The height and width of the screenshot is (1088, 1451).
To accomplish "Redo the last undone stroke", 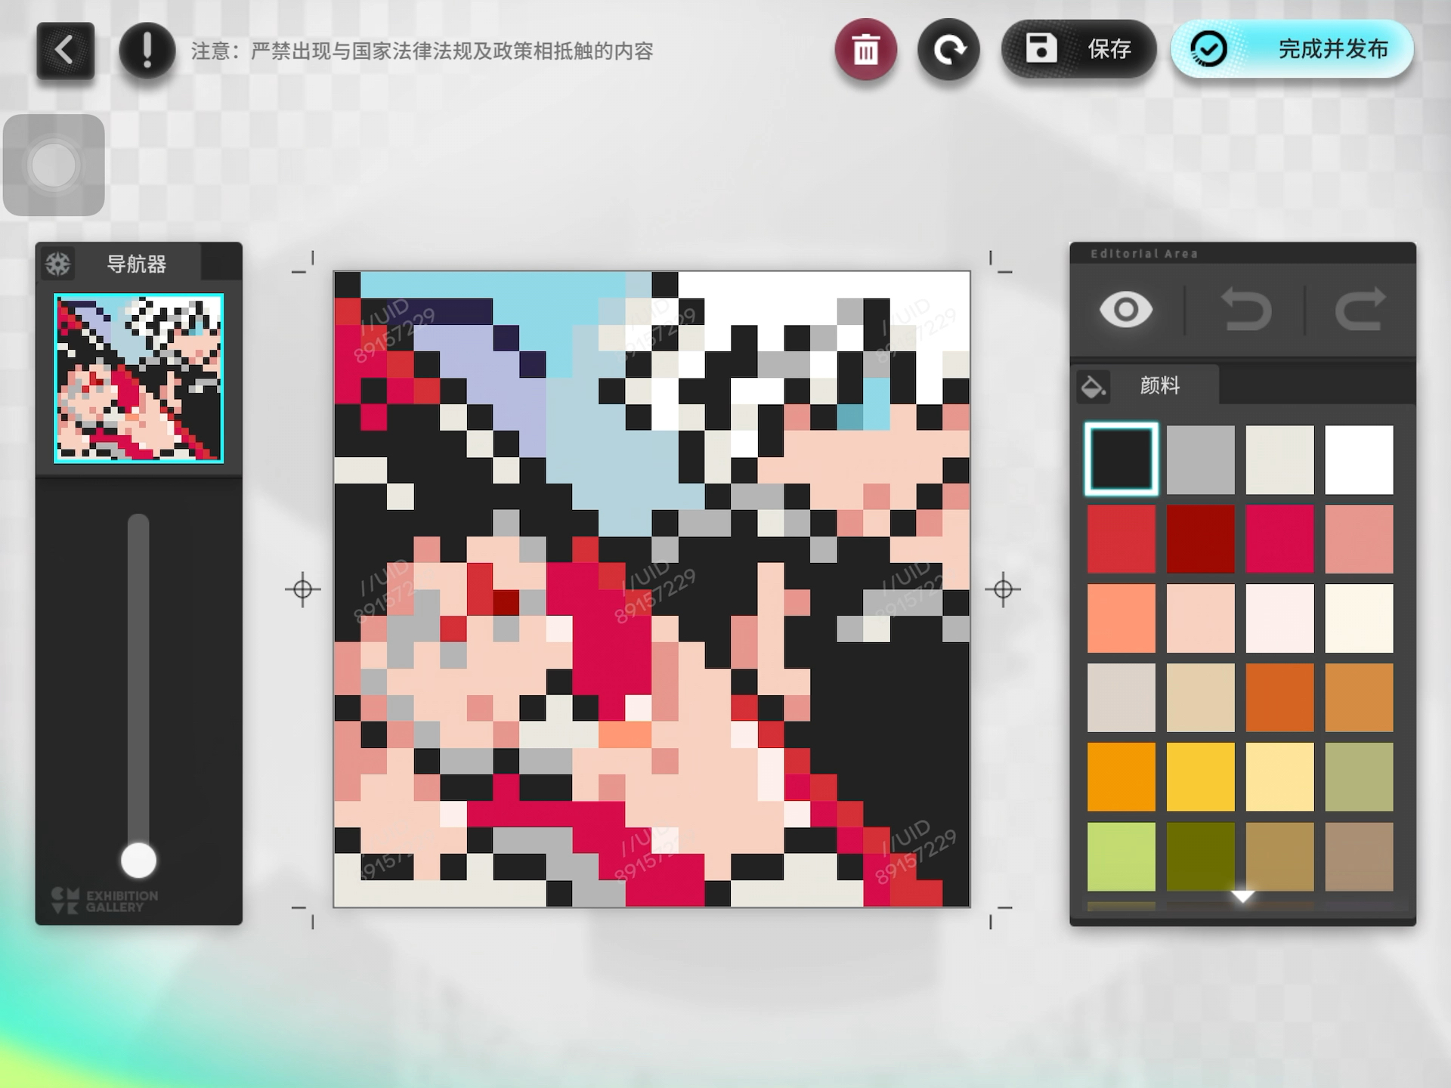I will [x=1360, y=310].
